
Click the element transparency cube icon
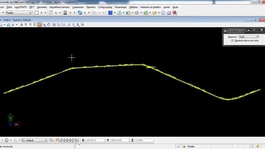click(x=80, y=13)
